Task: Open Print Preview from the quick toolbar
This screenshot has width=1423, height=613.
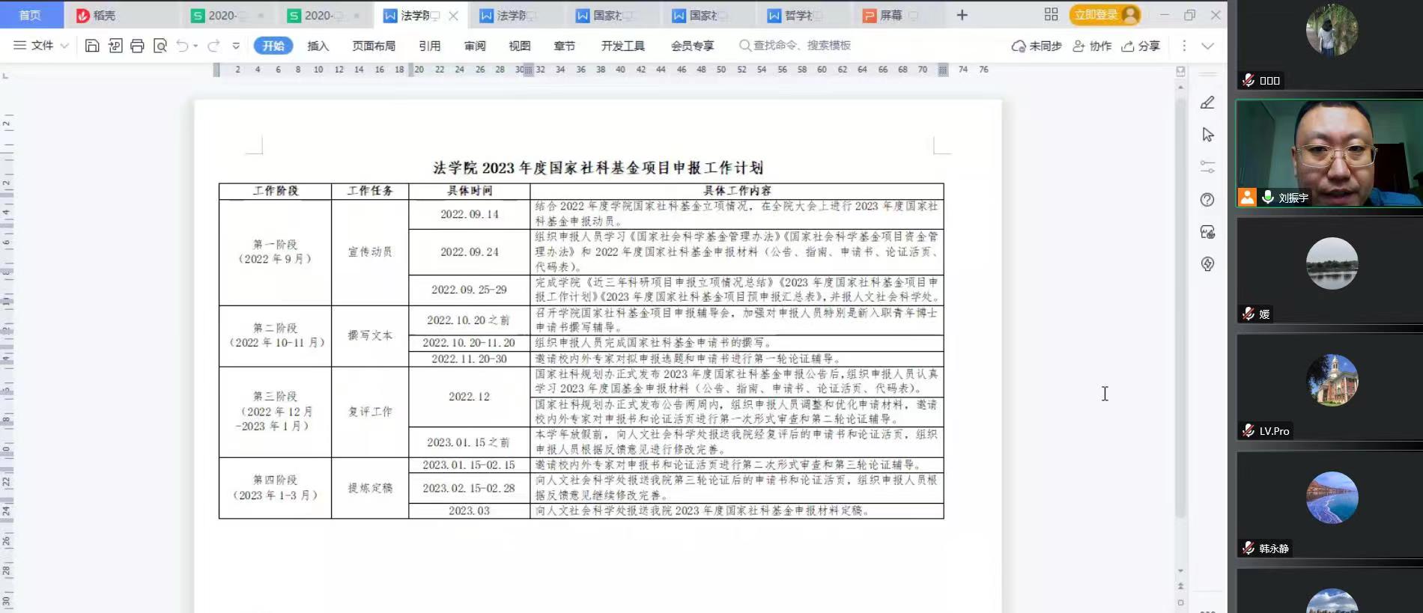Action: click(x=160, y=46)
